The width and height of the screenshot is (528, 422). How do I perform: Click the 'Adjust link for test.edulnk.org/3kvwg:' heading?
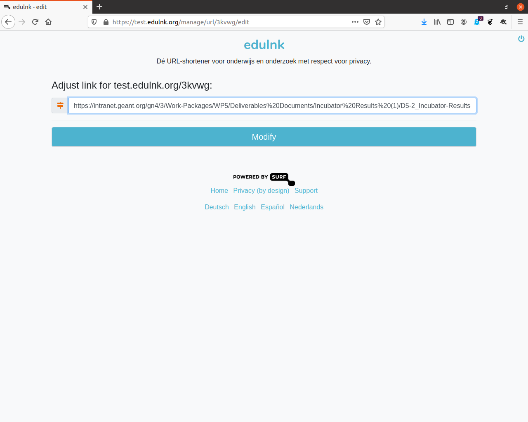(x=132, y=85)
